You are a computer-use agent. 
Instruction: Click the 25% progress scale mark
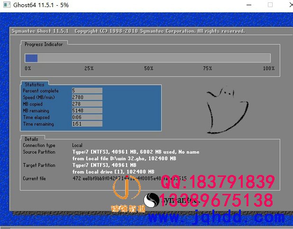point(89,68)
